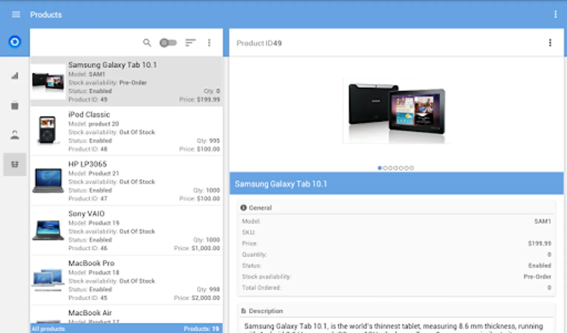Image resolution: width=567 pixels, height=333 pixels.
Task: Open the Sony VAIO product title
Action: click(x=86, y=213)
